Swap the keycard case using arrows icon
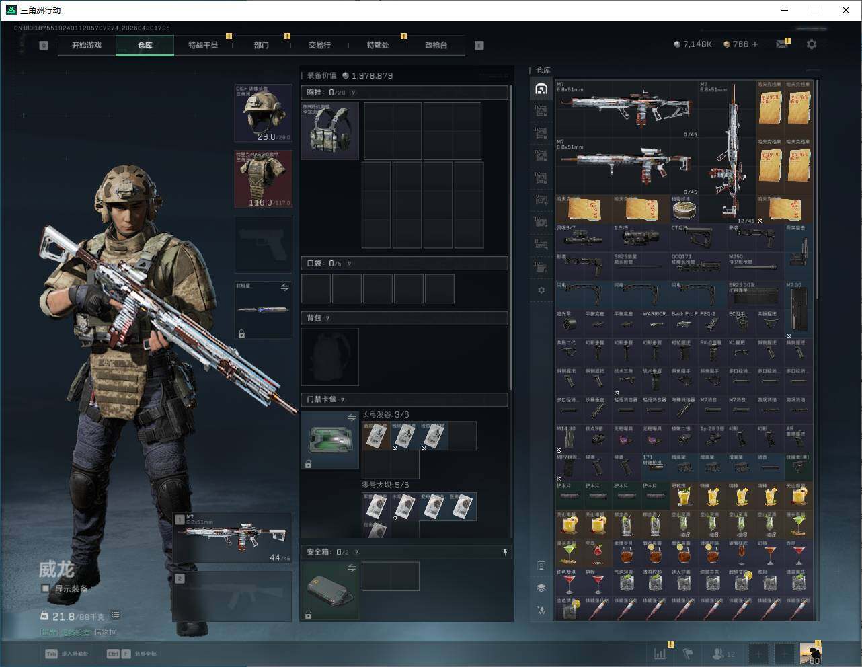The width and height of the screenshot is (862, 667). (x=351, y=418)
